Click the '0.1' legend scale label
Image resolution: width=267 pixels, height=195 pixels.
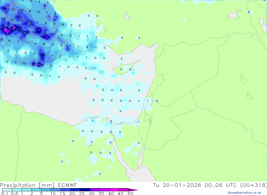pos(5,193)
